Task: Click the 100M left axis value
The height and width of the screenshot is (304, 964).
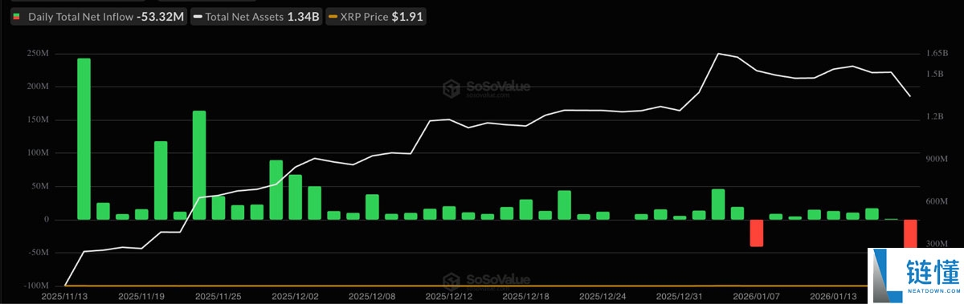Action: click(x=38, y=152)
